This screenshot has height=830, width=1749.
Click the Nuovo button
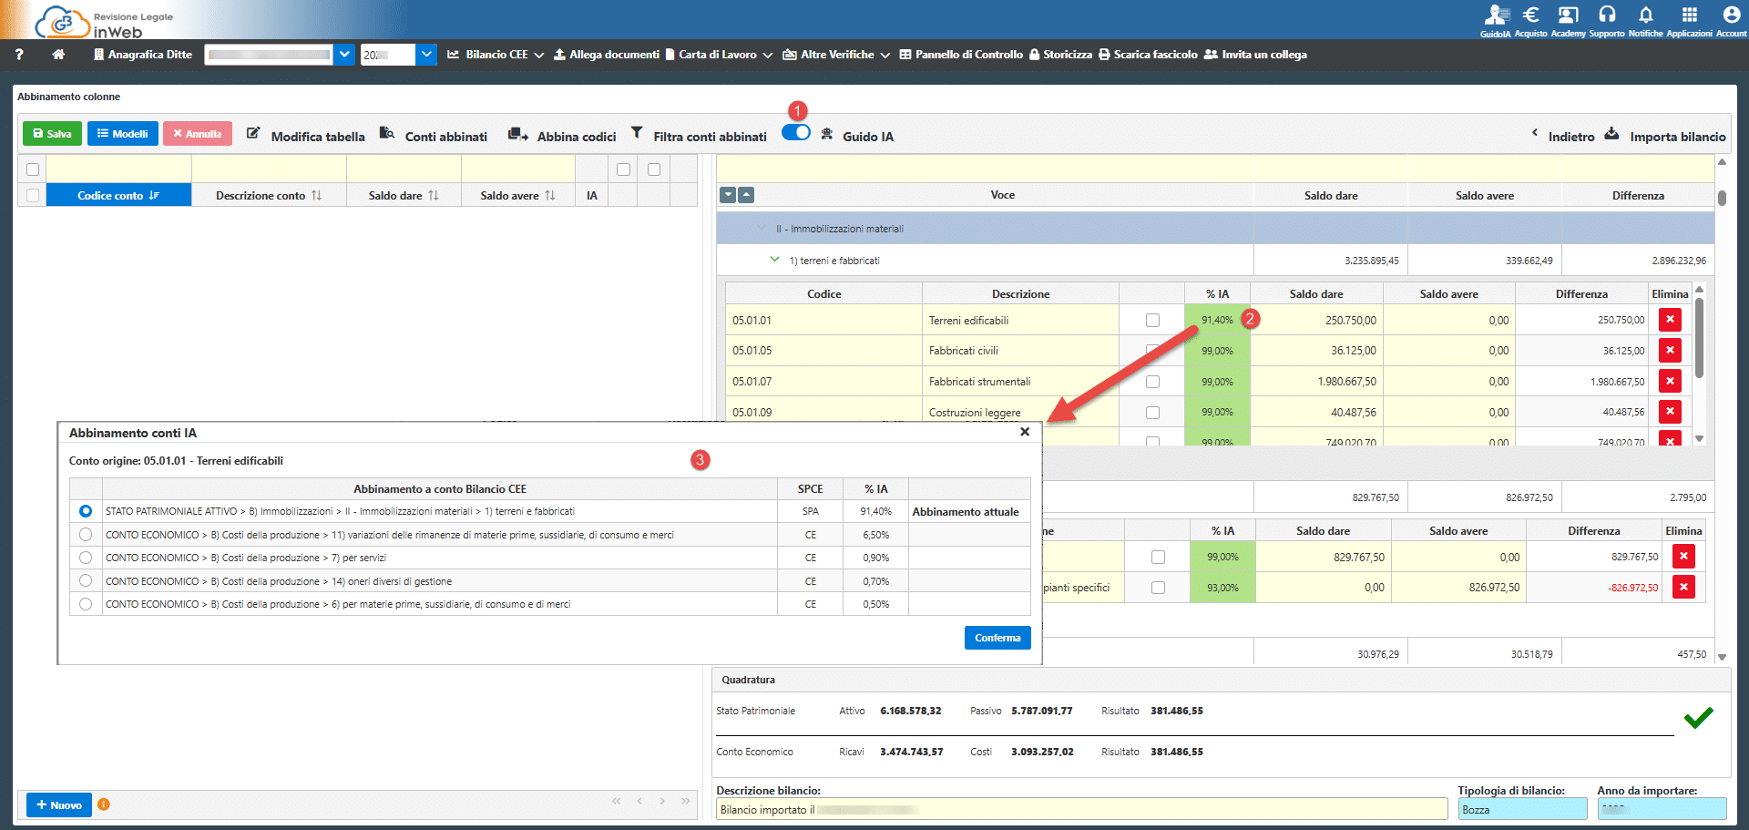[59, 804]
